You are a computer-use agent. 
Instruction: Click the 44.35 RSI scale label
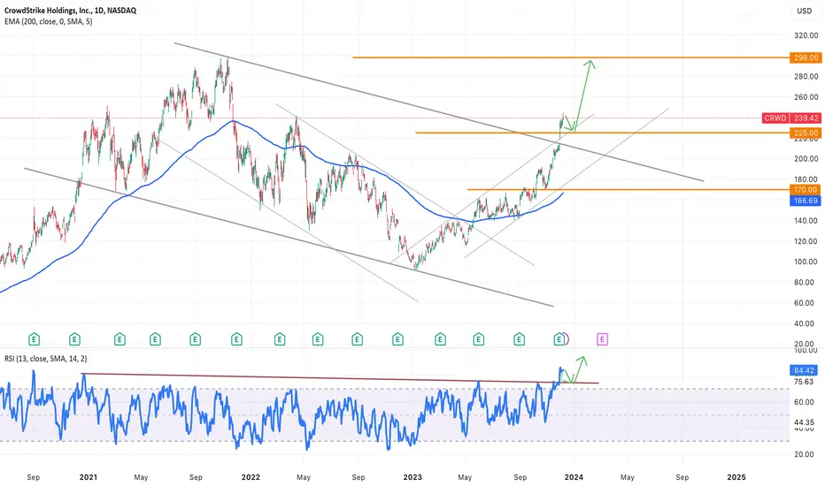point(805,422)
